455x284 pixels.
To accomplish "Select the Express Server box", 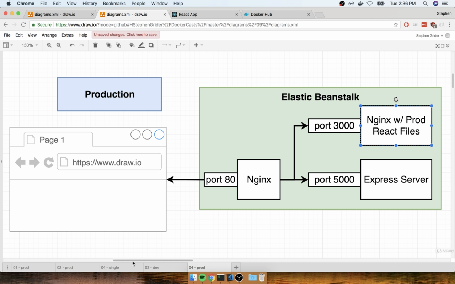I will coord(396,180).
